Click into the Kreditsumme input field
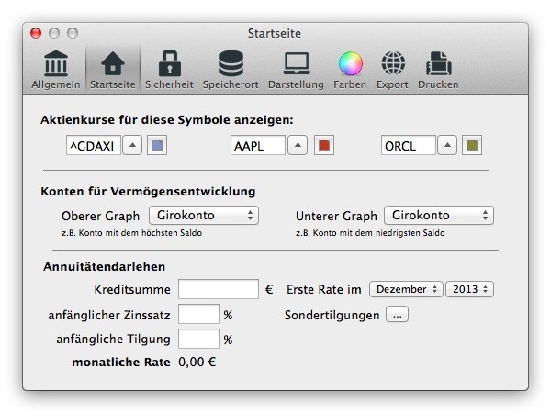This screenshot has width=551, height=413. [219, 289]
